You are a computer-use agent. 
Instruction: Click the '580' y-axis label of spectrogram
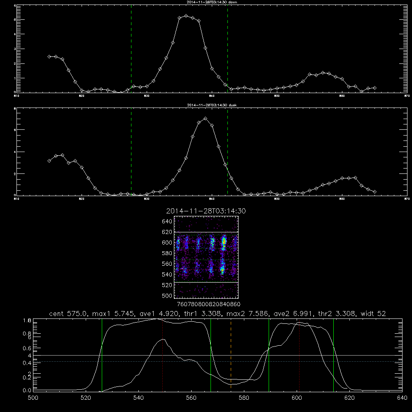tap(167, 253)
